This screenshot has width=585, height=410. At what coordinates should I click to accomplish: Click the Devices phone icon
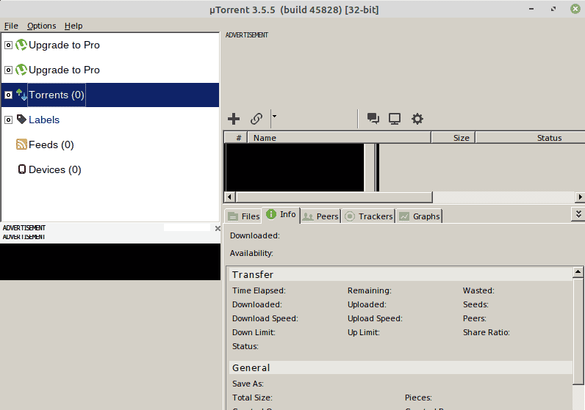(x=22, y=169)
